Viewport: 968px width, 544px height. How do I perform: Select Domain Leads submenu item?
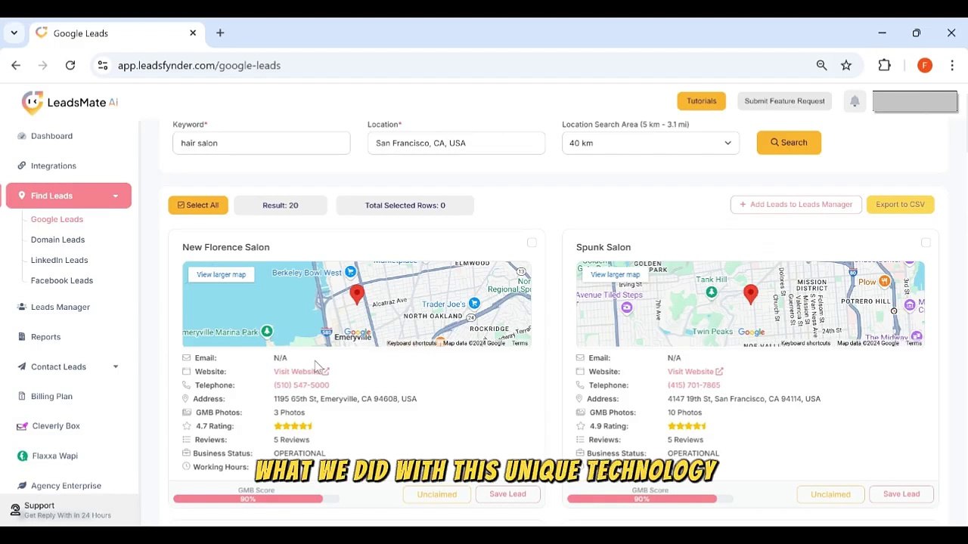57,240
